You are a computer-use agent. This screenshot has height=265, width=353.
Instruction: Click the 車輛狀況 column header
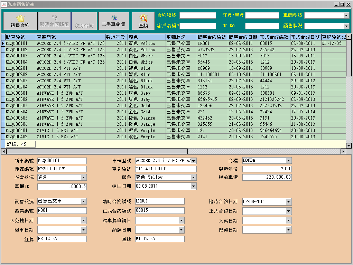(x=181, y=37)
